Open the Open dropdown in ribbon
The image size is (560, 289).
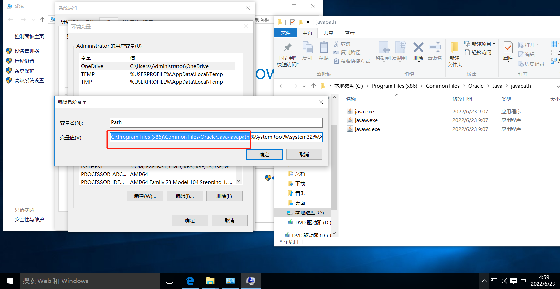(528, 45)
